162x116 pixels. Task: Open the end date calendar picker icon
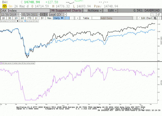coord(39,14)
